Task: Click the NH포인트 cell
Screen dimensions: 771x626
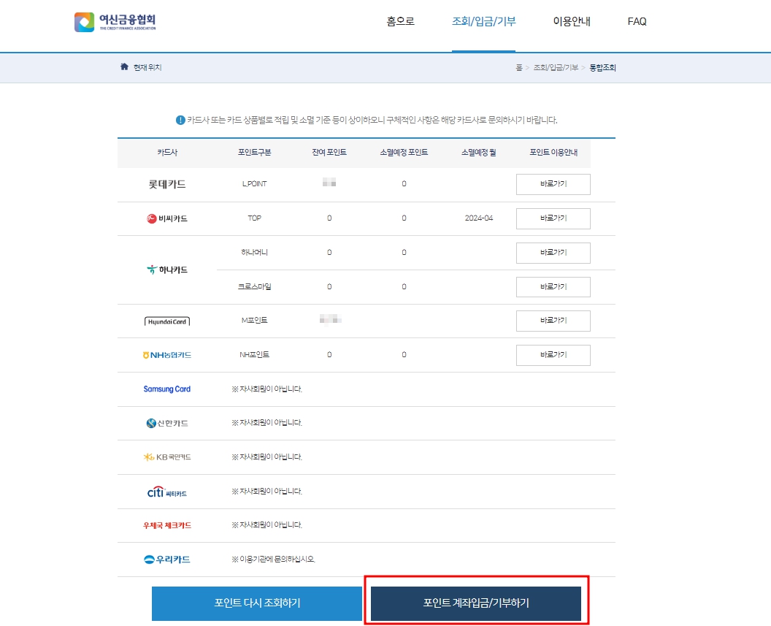Action: 254,354
